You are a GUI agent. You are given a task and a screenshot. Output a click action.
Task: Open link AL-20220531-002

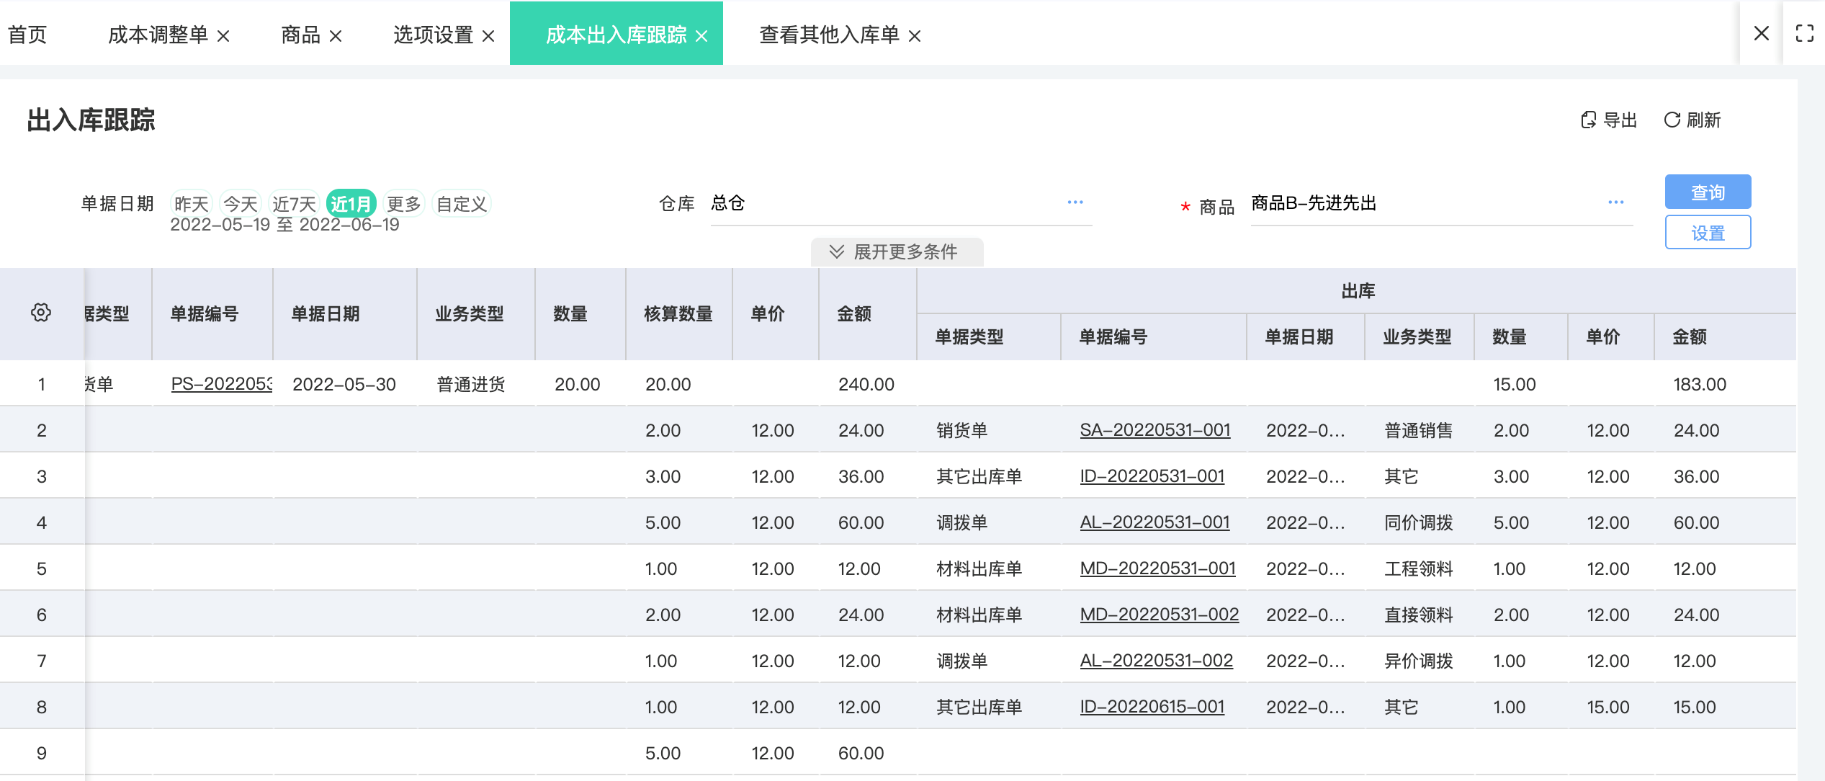[1156, 661]
